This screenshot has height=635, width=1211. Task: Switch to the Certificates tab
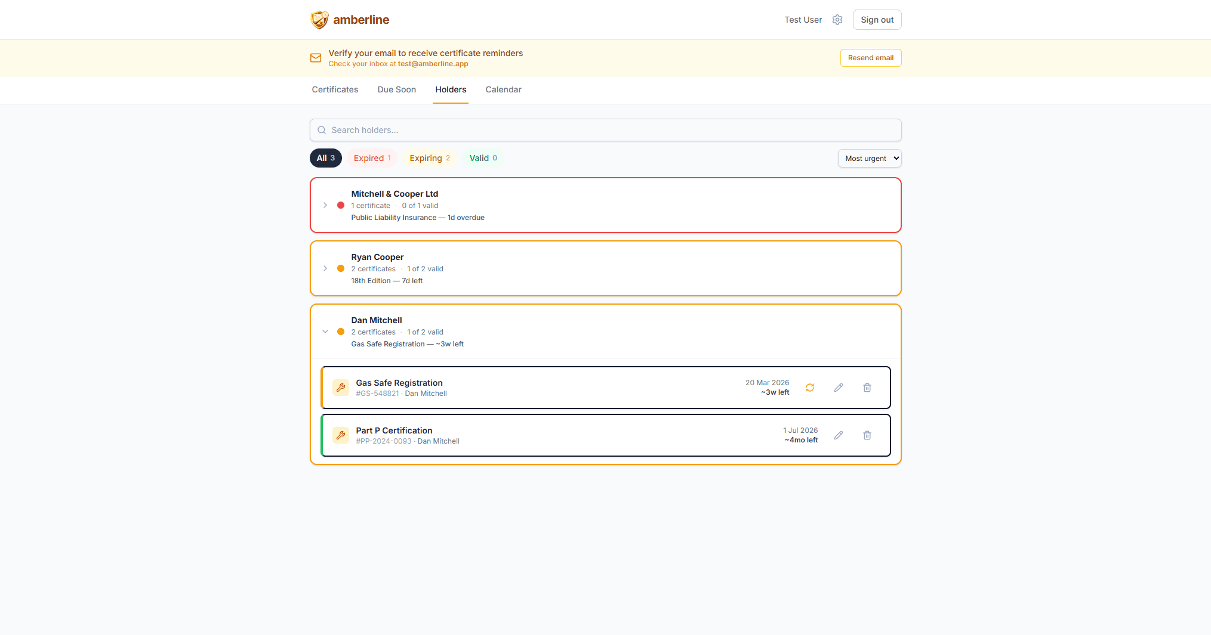coord(335,89)
